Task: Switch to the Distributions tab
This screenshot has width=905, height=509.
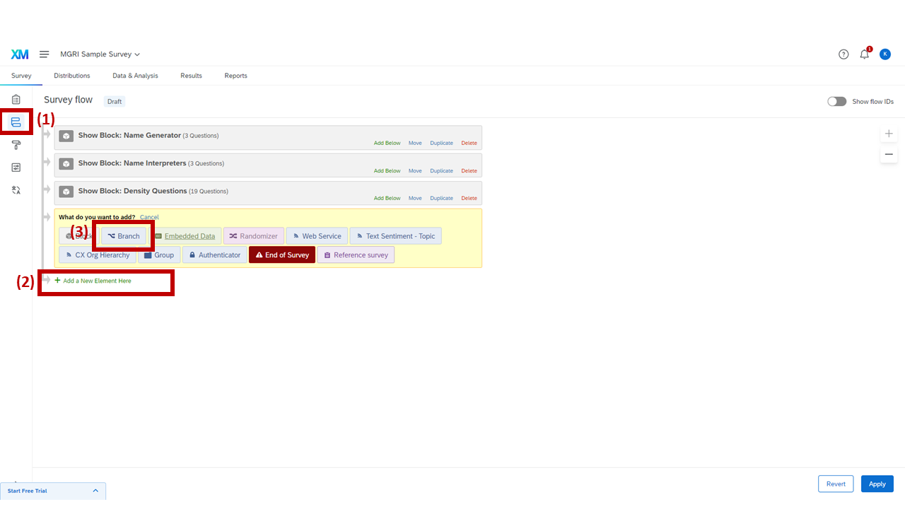Action: point(71,76)
